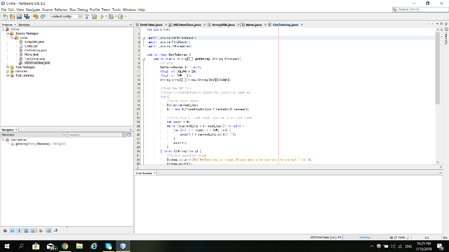This screenshot has height=252, width=449.
Task: Click the Undo arrow icon
Action: tap(36, 17)
